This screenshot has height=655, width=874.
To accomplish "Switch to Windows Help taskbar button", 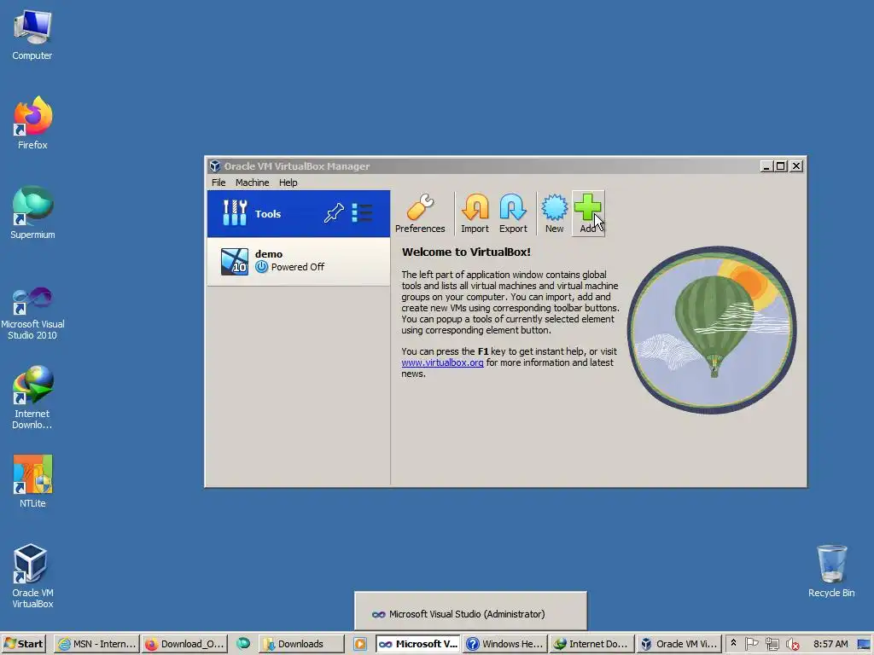I will click(505, 644).
